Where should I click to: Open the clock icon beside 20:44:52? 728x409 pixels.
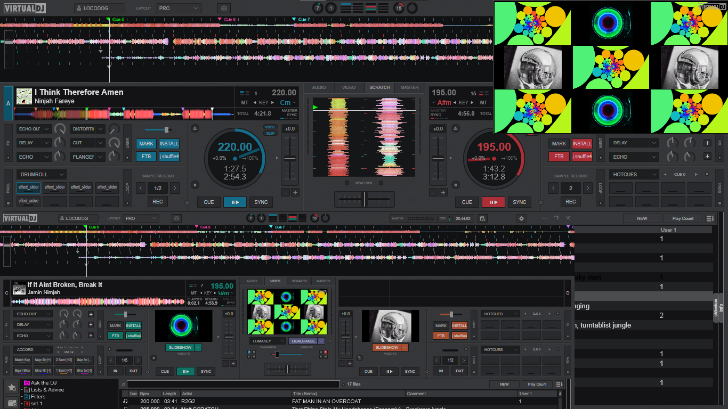482,218
